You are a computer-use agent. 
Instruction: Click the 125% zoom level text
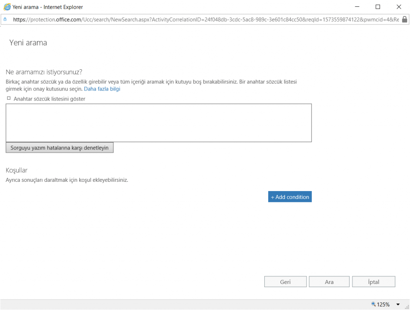click(383, 304)
